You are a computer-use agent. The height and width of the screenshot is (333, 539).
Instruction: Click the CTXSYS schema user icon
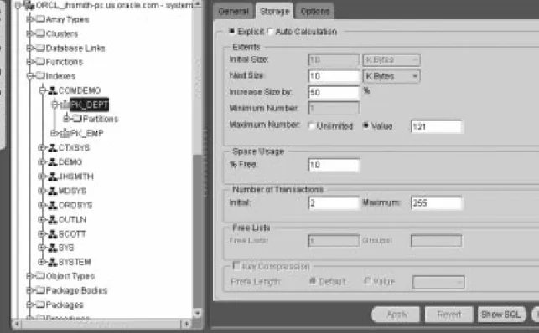tap(53, 148)
